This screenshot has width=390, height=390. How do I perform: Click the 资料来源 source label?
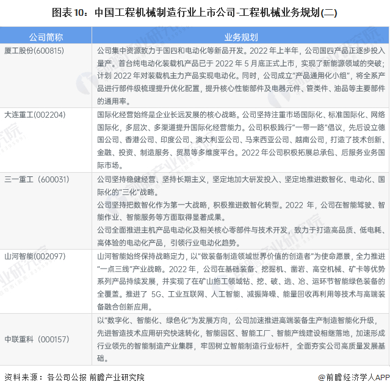[x=24, y=377]
